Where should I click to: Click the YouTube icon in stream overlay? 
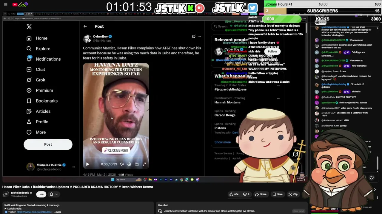click(15, 4)
